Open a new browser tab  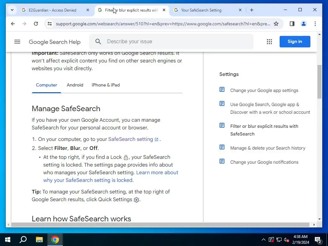point(252,10)
